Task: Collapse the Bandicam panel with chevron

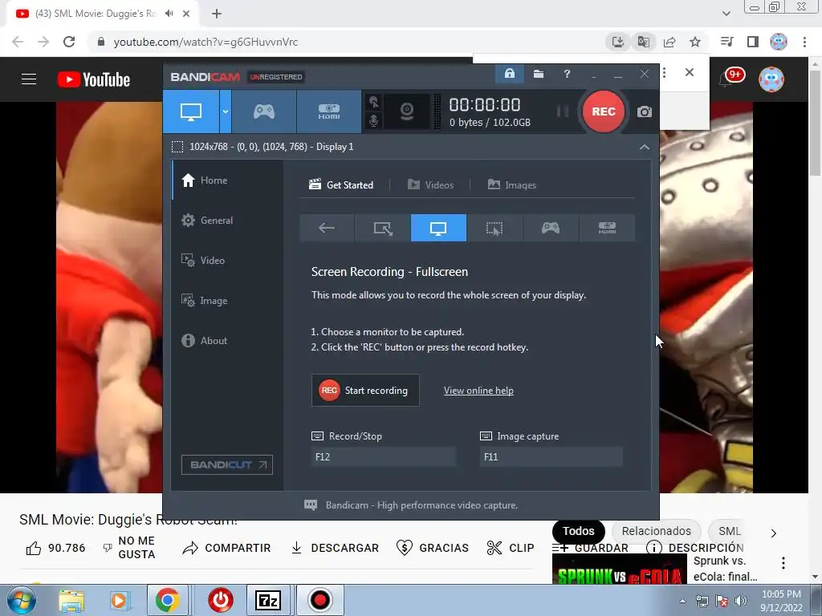Action: 645,148
